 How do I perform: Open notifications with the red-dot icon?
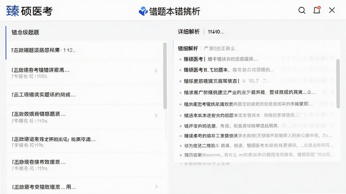click(317, 10)
